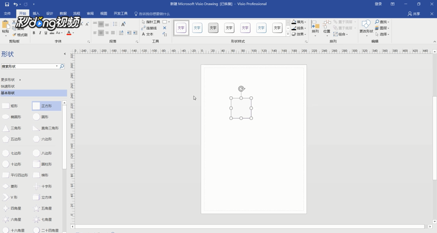The height and width of the screenshot is (233, 437).
Task: Select the Text (文本) tool
Action: point(148,34)
